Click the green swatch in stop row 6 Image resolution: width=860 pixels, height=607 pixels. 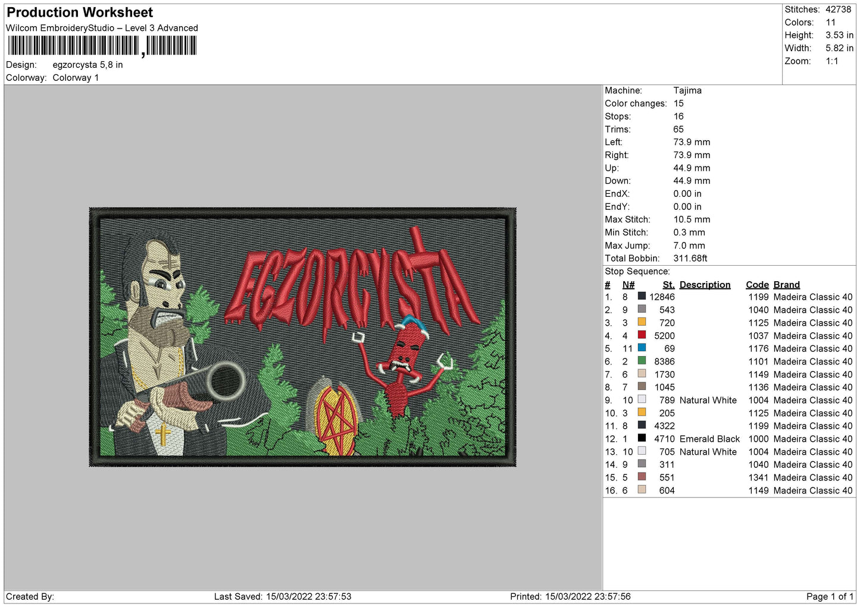tap(642, 361)
